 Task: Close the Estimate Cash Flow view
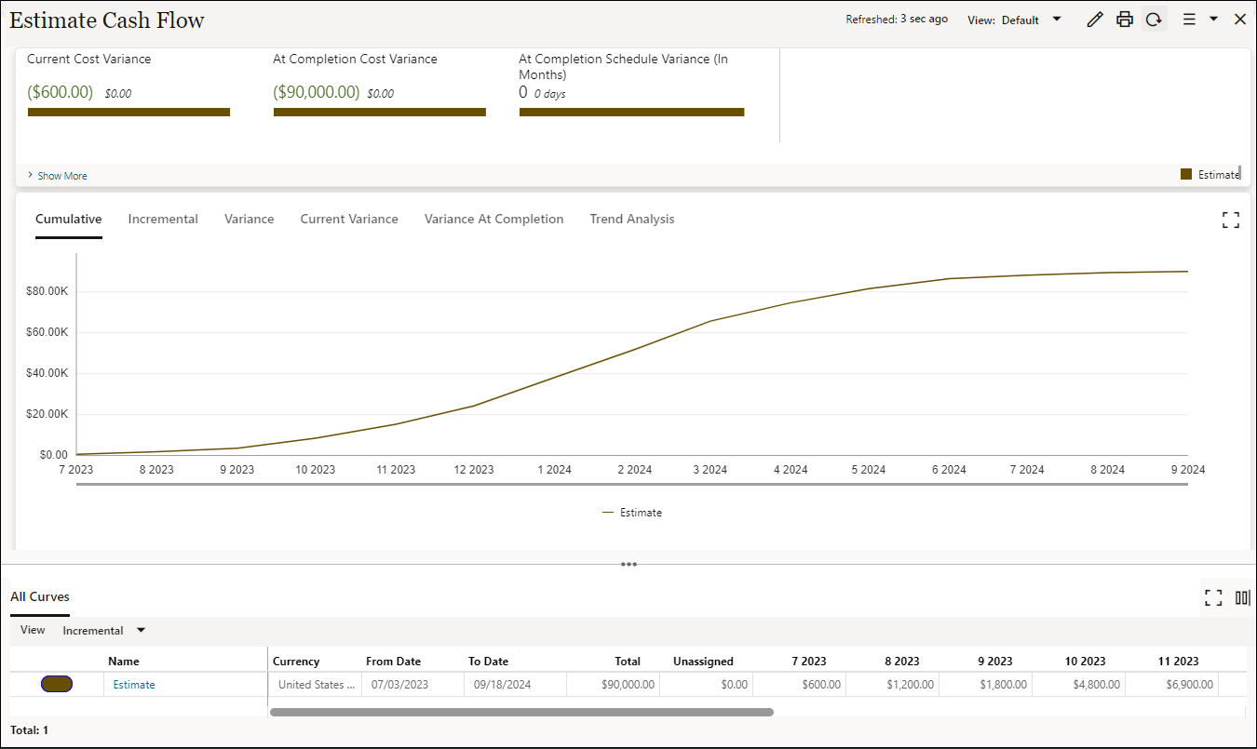tap(1239, 19)
